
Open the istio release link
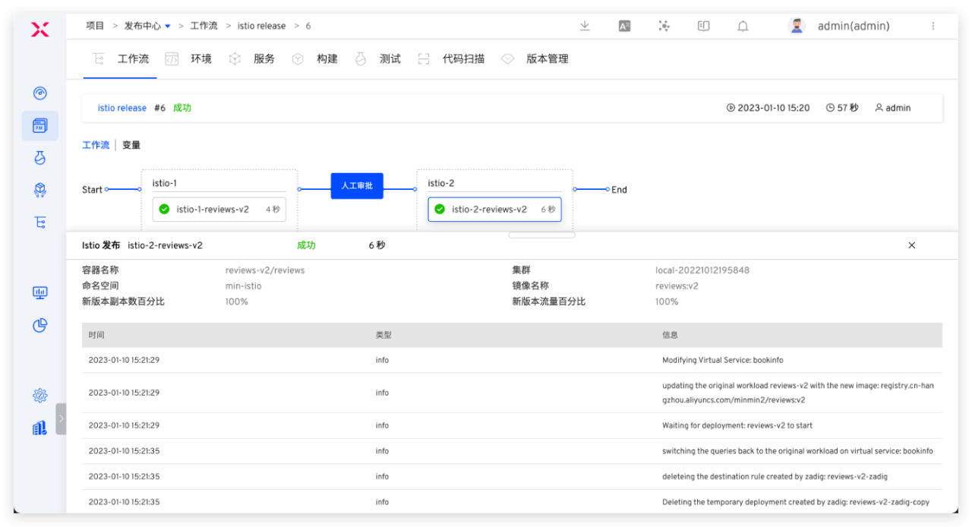click(x=121, y=108)
